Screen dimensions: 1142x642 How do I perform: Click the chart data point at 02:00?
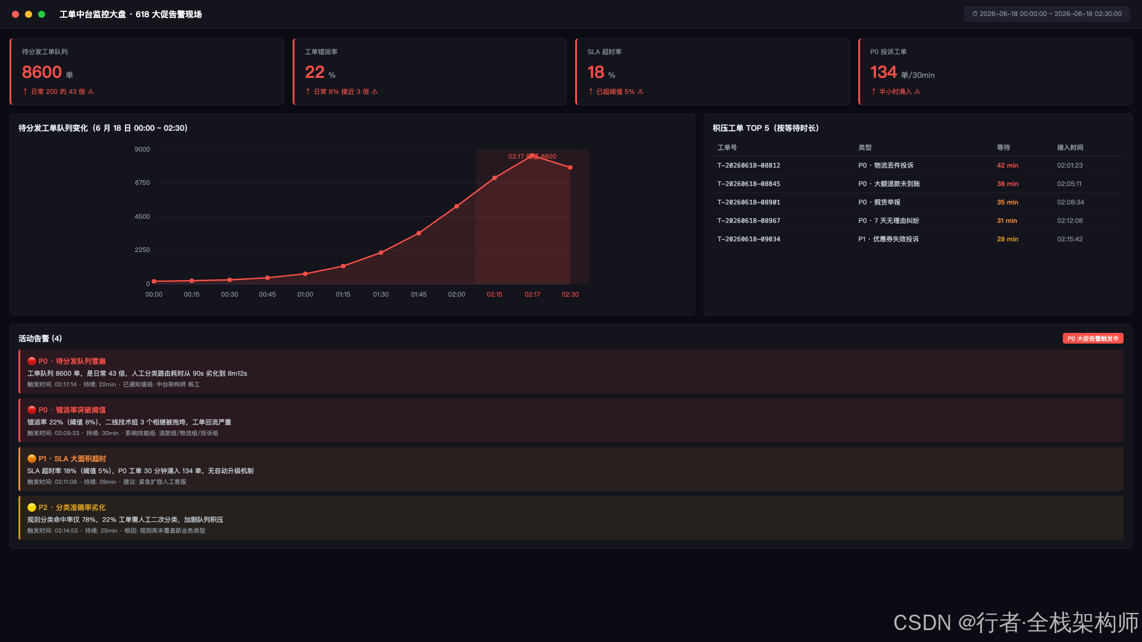point(457,206)
